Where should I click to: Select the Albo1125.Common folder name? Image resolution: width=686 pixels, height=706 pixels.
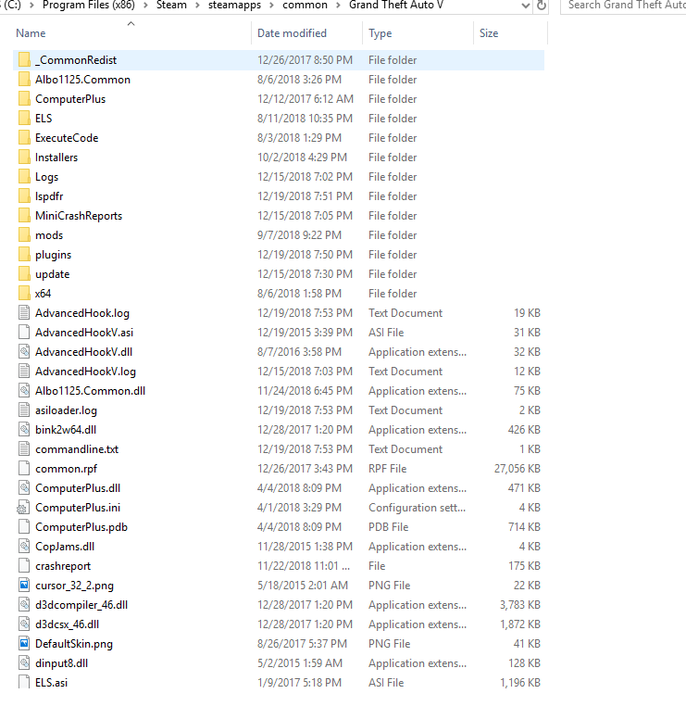click(x=82, y=80)
